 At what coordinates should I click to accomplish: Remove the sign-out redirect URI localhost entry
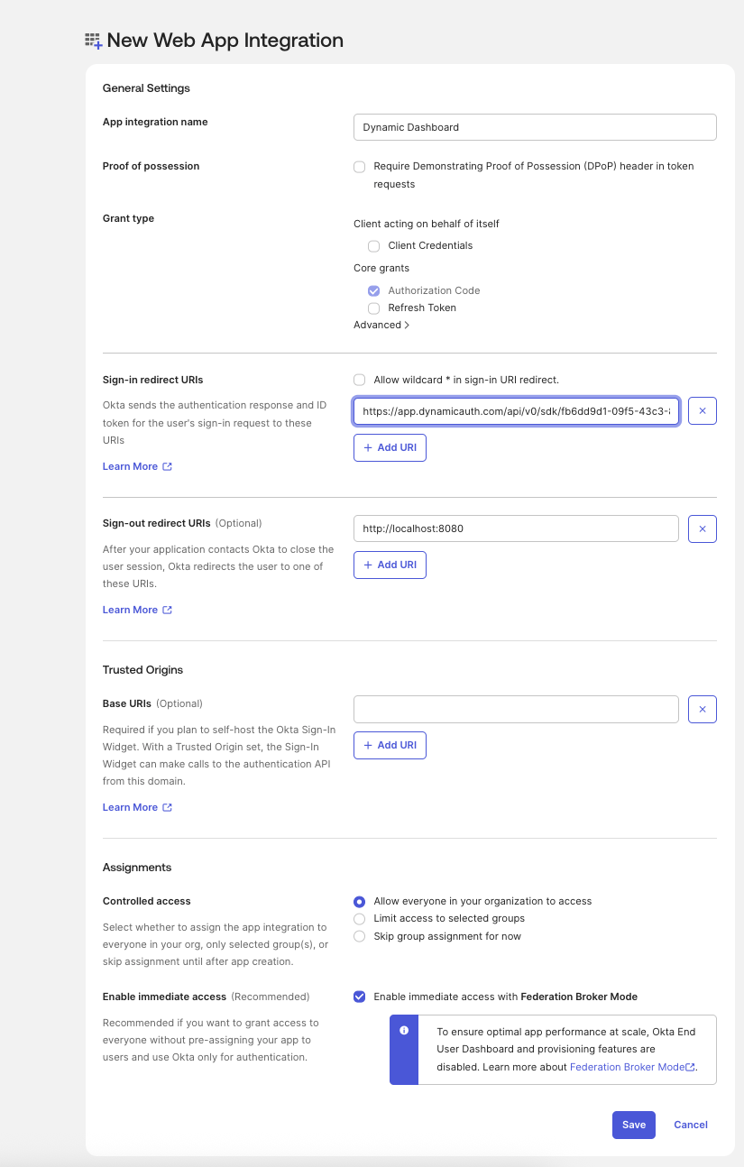[x=702, y=528]
